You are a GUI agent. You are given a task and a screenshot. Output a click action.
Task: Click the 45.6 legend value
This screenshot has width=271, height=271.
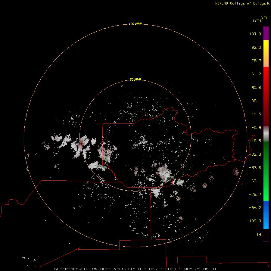(256, 87)
